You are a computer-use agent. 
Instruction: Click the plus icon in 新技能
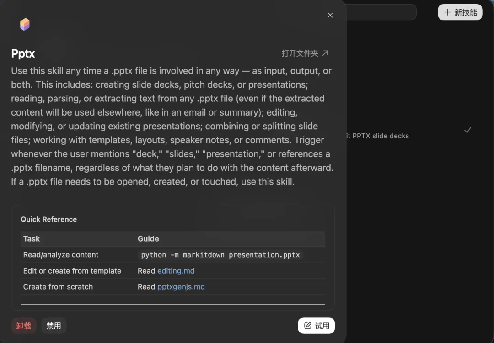coord(448,12)
